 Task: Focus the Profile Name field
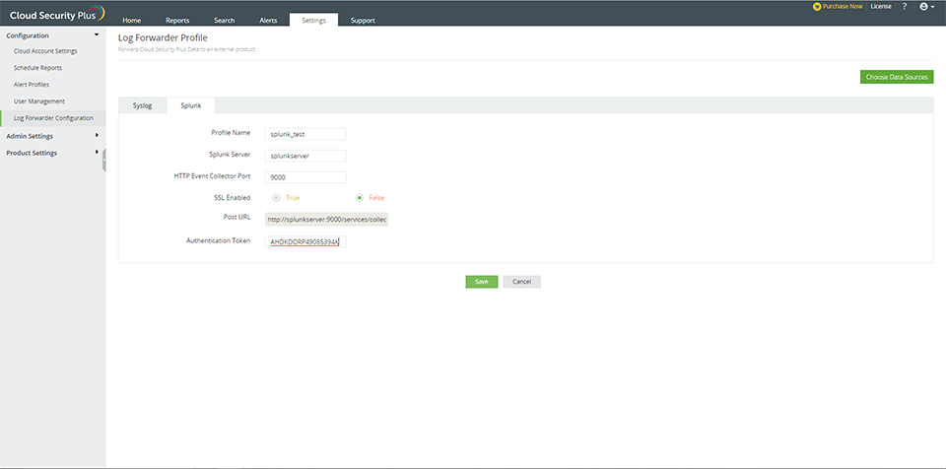pyautogui.click(x=305, y=134)
